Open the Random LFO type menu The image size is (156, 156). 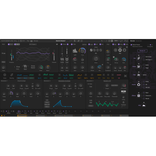107,81
